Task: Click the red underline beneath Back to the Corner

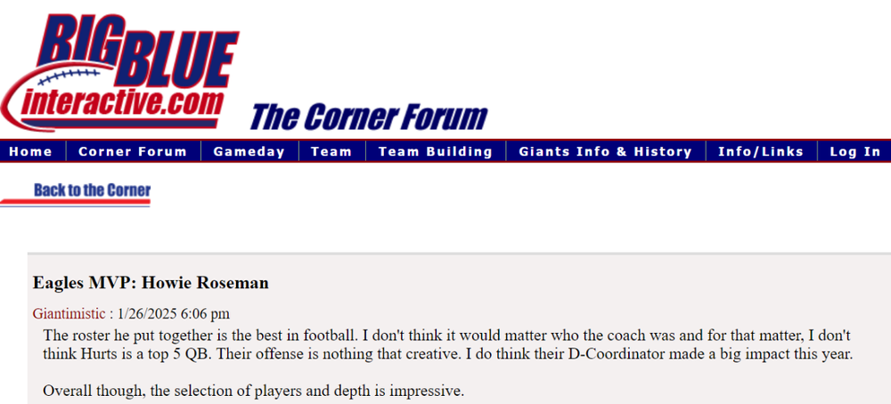Action: [76, 202]
